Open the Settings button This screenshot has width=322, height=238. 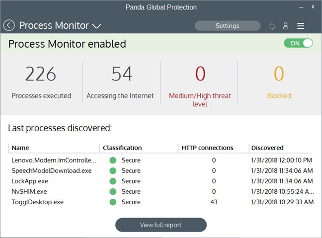pos(228,26)
